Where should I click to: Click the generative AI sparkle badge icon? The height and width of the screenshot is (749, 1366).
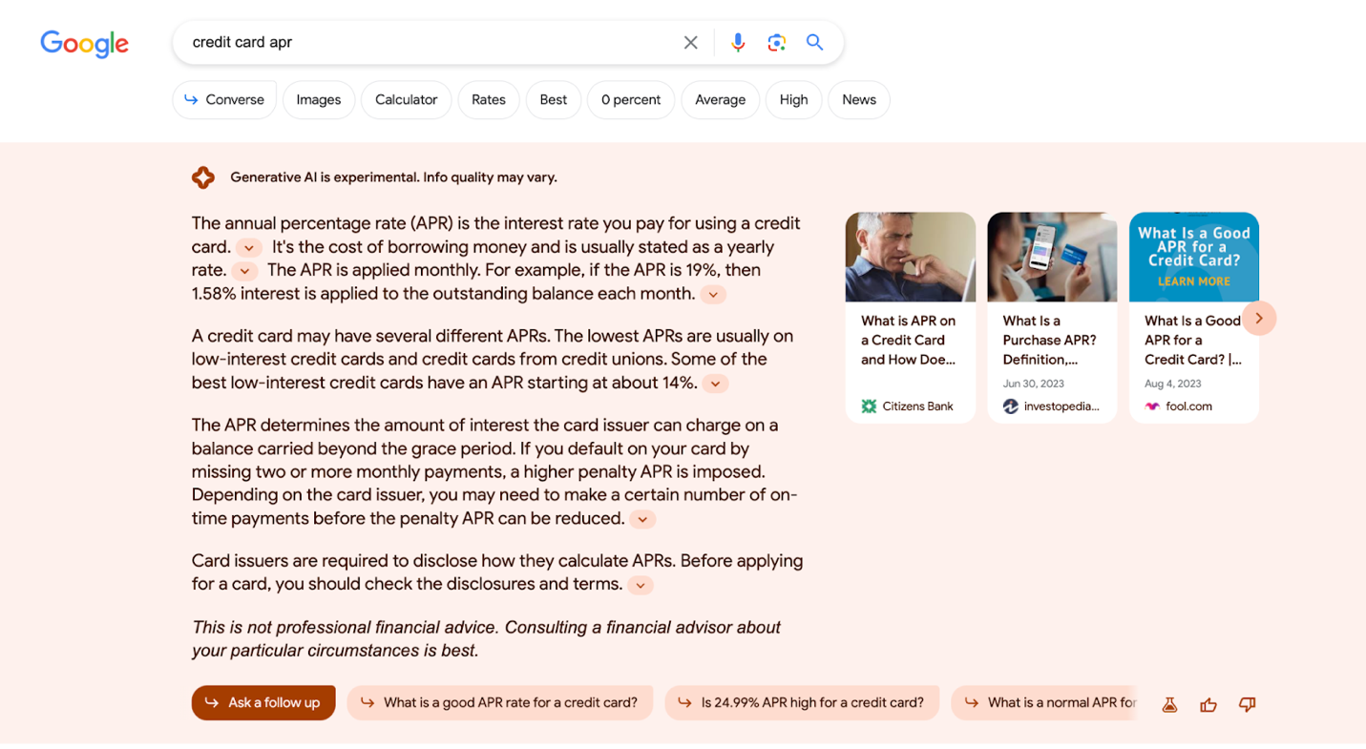click(203, 177)
